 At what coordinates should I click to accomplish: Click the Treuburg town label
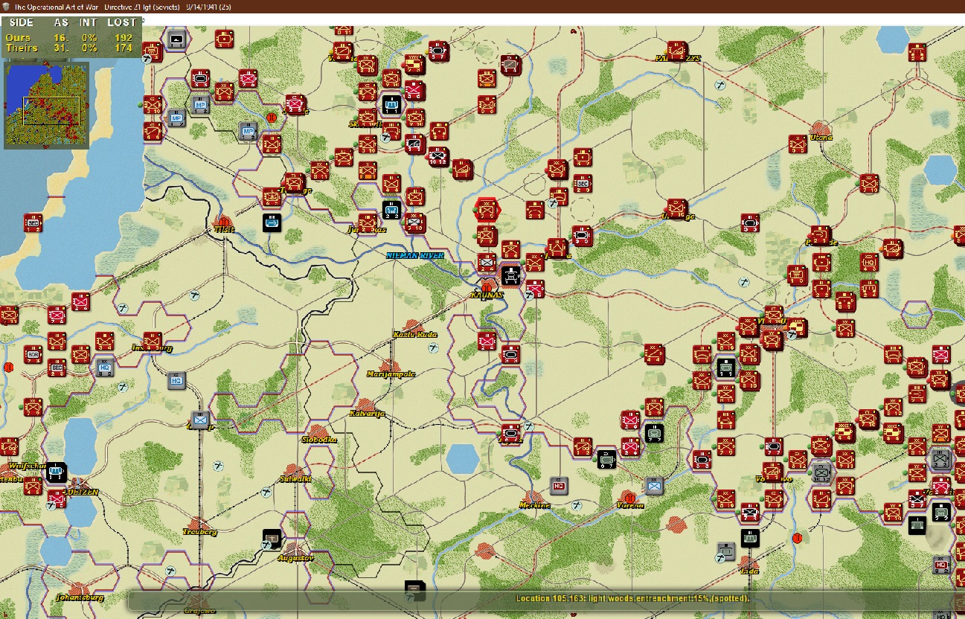(199, 532)
